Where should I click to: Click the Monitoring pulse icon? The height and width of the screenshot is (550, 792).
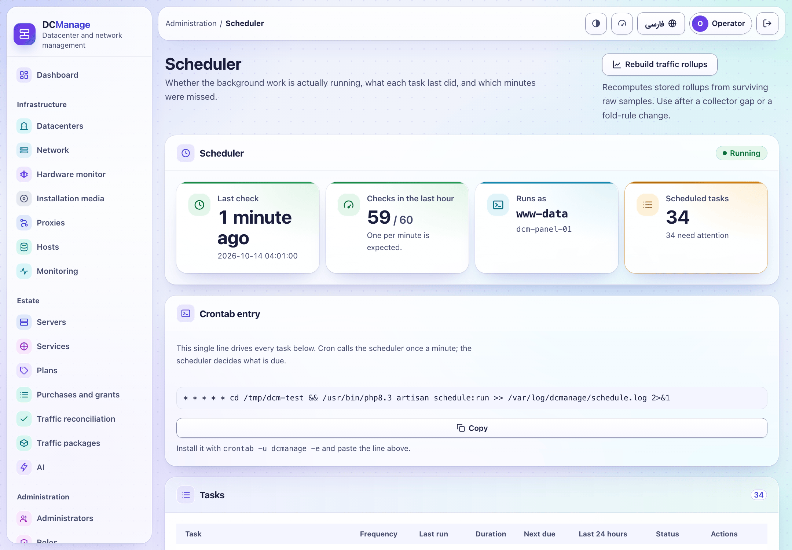tap(24, 271)
